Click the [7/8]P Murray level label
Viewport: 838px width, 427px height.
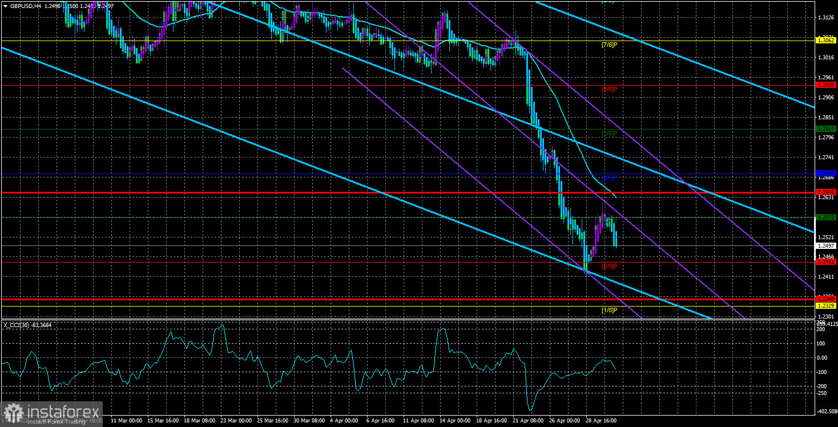[610, 45]
